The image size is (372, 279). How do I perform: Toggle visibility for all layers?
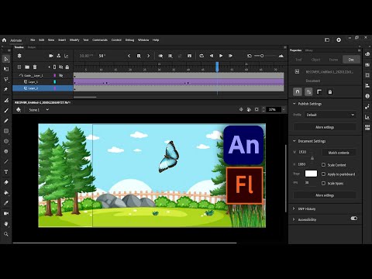click(60, 67)
